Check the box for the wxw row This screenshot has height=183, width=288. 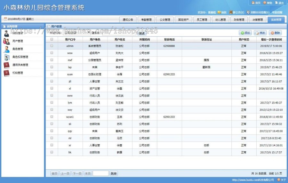(52, 53)
